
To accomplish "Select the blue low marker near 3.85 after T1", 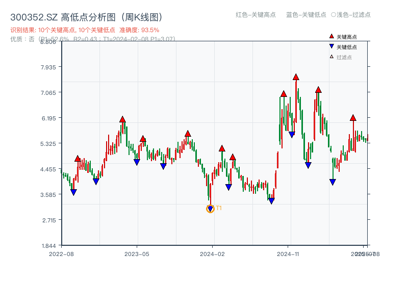I will (x=228, y=187).
